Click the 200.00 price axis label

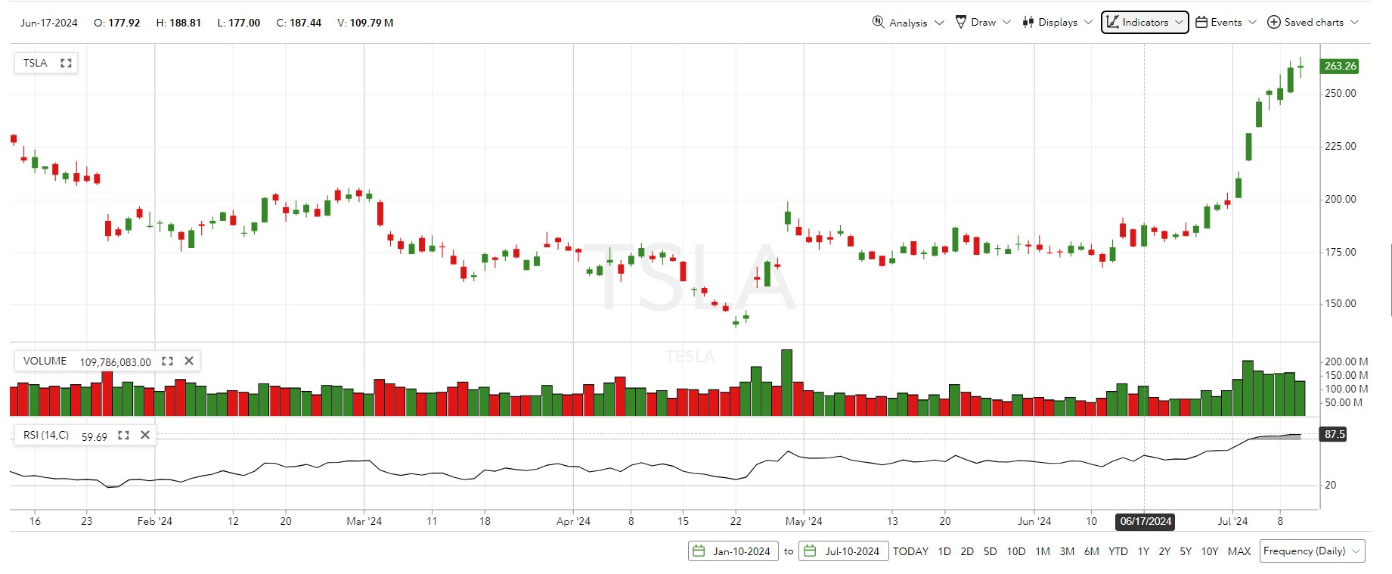tap(1341, 199)
